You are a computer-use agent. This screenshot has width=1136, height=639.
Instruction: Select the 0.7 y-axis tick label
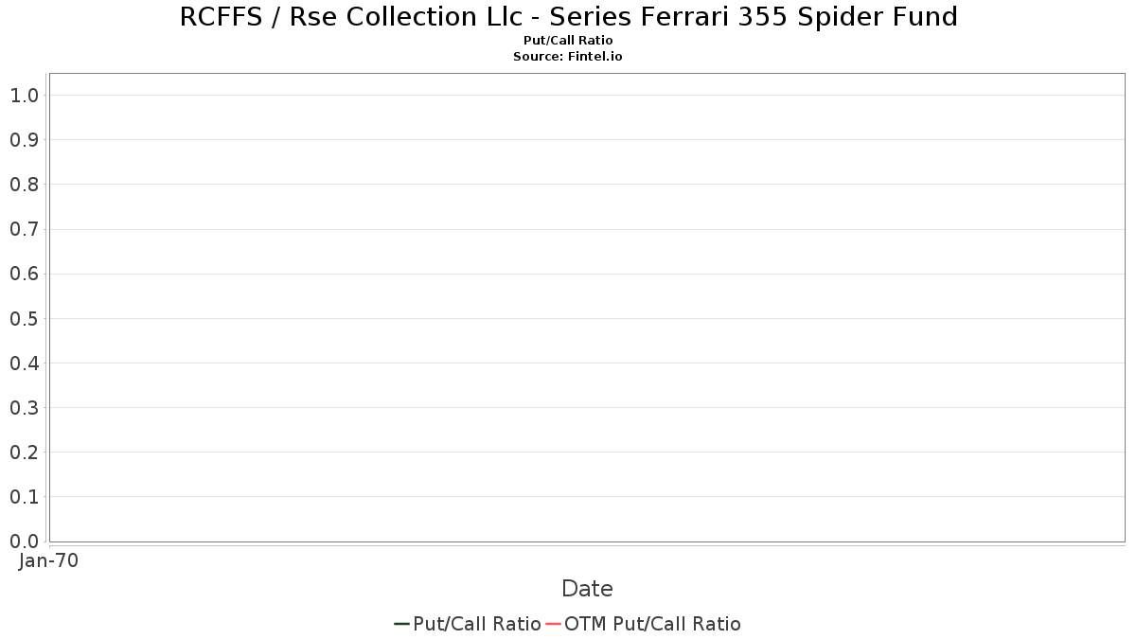pyautogui.click(x=24, y=229)
